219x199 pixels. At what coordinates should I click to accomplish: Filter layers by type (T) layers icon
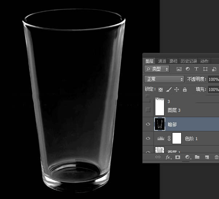(196, 69)
